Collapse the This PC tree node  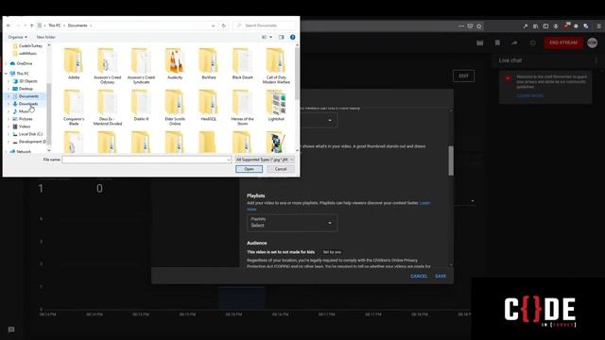coord(7,74)
